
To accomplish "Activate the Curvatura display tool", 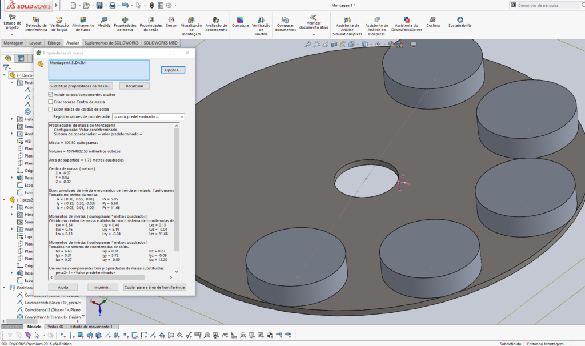I will (x=240, y=22).
